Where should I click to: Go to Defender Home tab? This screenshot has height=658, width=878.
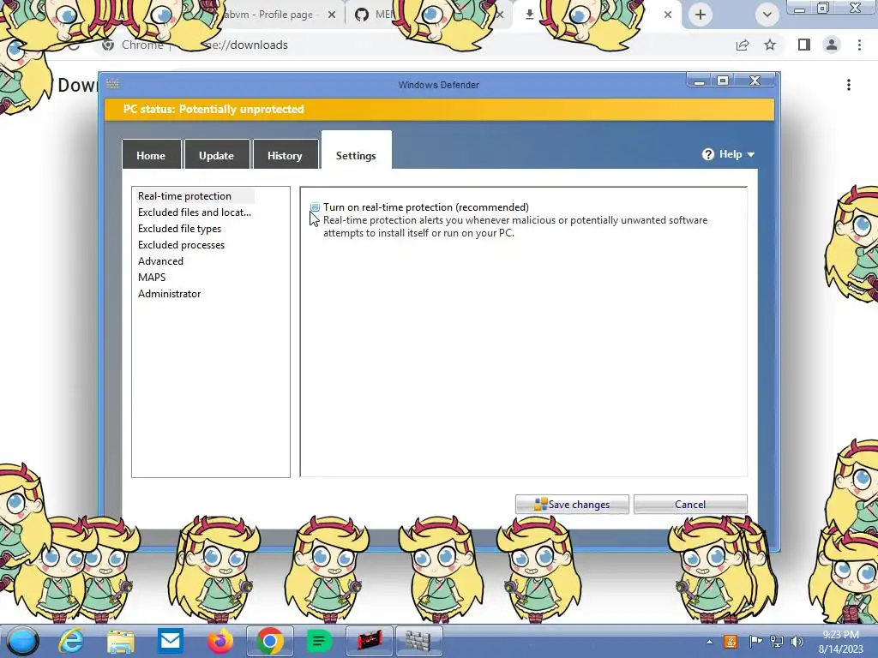click(151, 155)
